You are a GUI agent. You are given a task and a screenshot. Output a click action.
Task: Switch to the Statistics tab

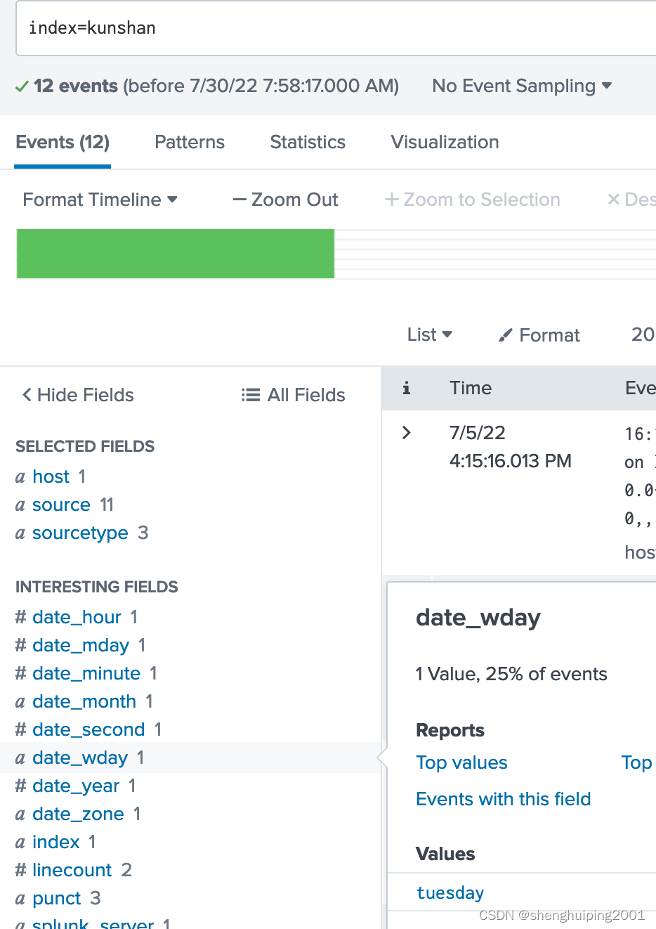(307, 142)
